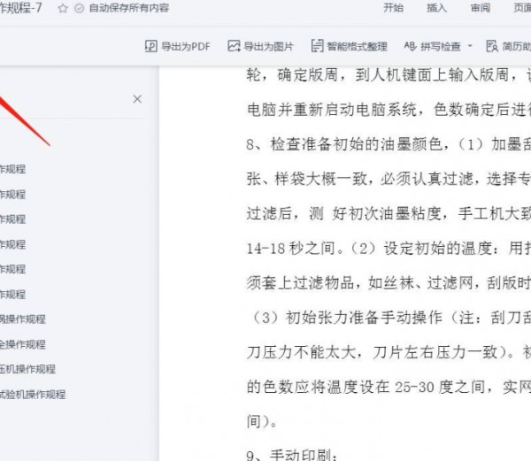This screenshot has height=461, width=531.
Task: Click the 拼写检查 spell check icon
Action: (411, 46)
